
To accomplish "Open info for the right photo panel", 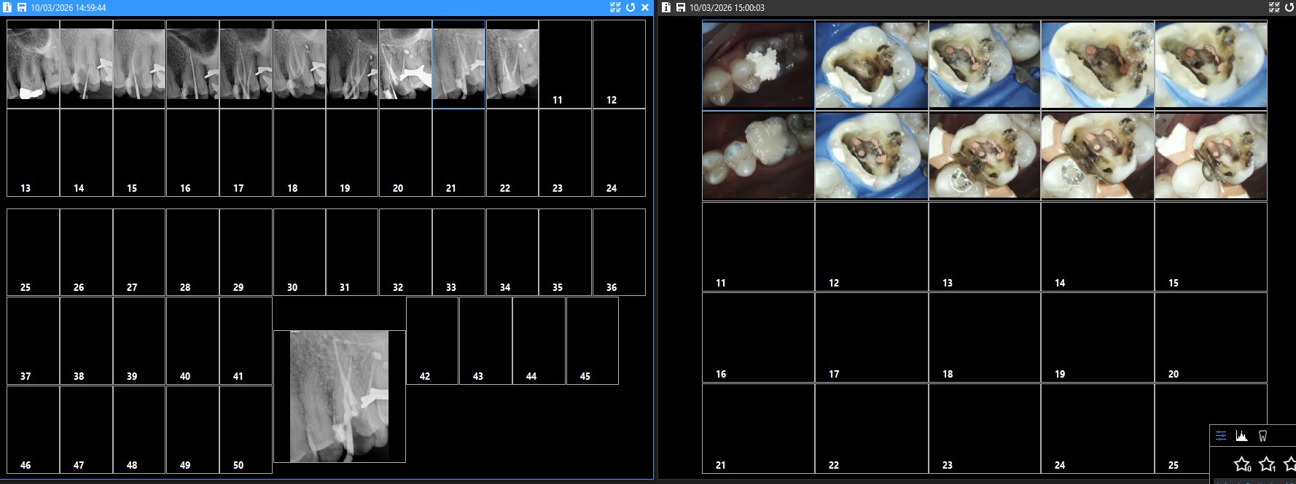I will coord(666,7).
